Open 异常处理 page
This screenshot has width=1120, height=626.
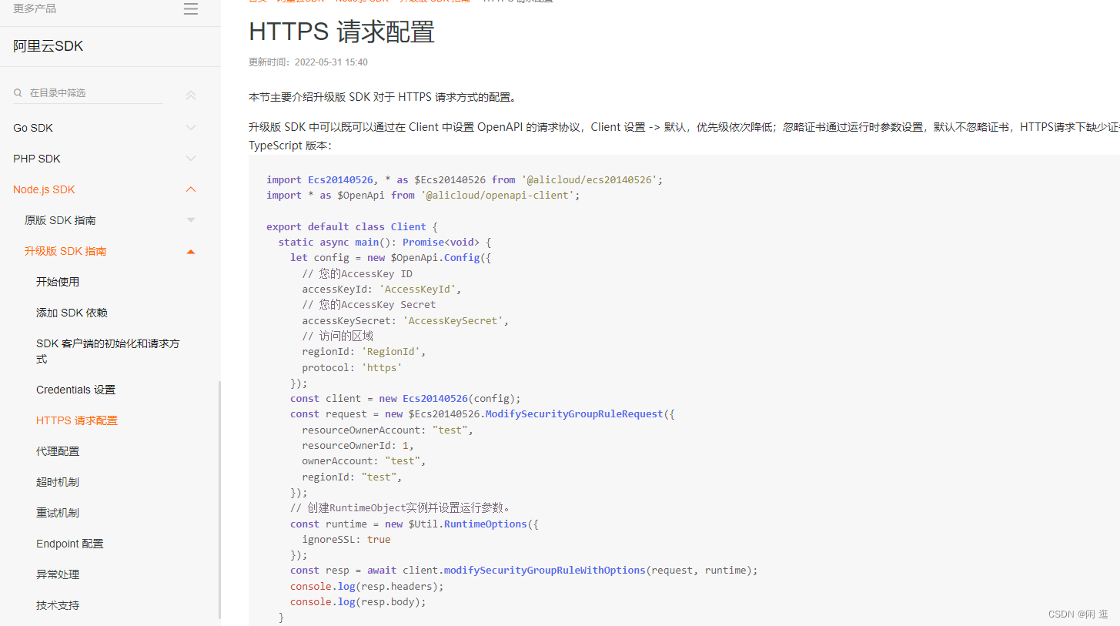point(58,574)
